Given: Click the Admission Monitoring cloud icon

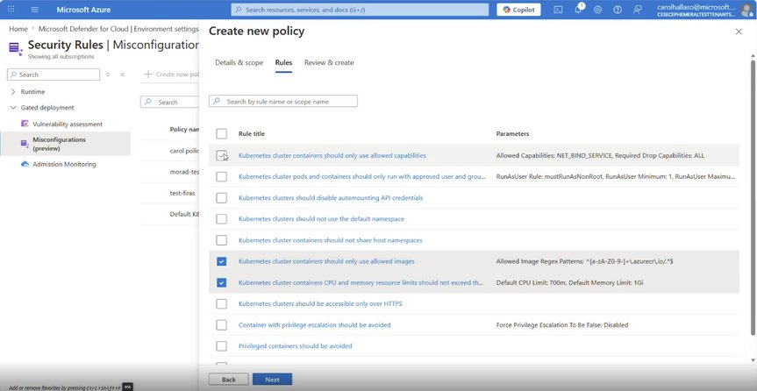Looking at the screenshot, I should [x=25, y=164].
